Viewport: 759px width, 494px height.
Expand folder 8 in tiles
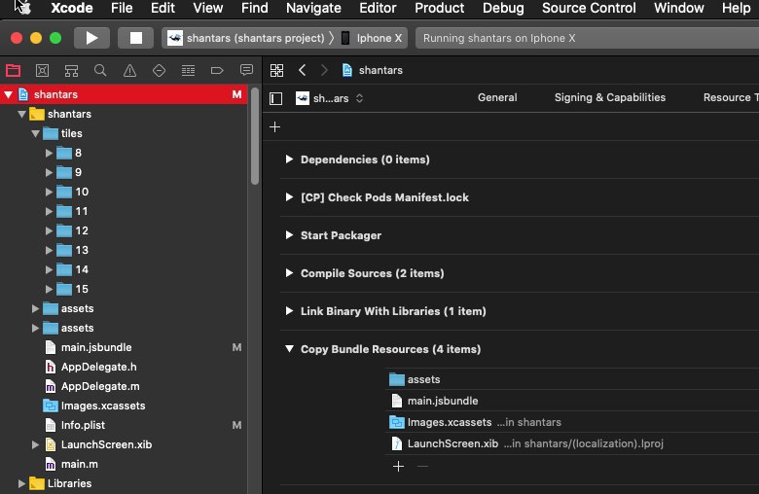click(x=49, y=153)
